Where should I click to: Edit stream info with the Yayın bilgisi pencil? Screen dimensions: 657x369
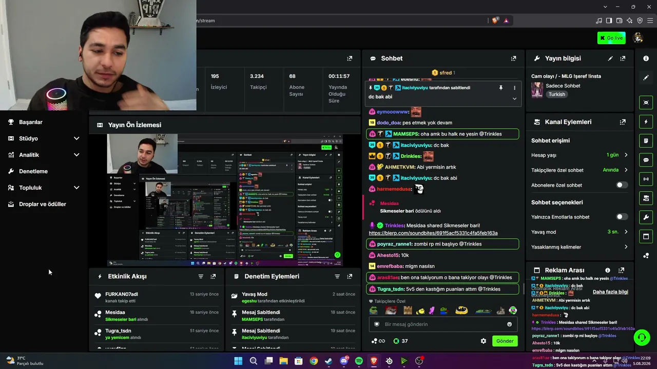tap(610, 58)
